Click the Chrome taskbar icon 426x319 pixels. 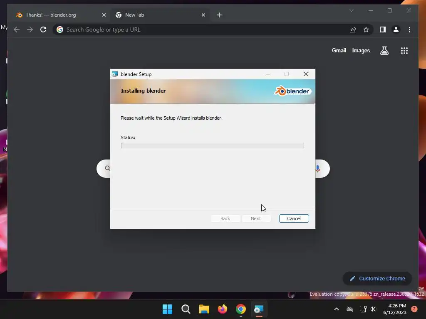coord(241,309)
